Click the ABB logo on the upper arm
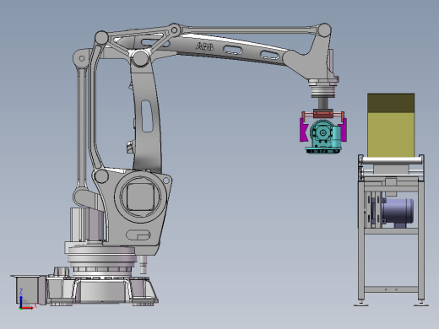This screenshot has width=439, height=329. tap(204, 46)
